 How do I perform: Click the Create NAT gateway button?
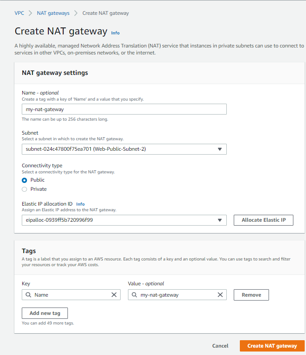[x=272, y=346]
